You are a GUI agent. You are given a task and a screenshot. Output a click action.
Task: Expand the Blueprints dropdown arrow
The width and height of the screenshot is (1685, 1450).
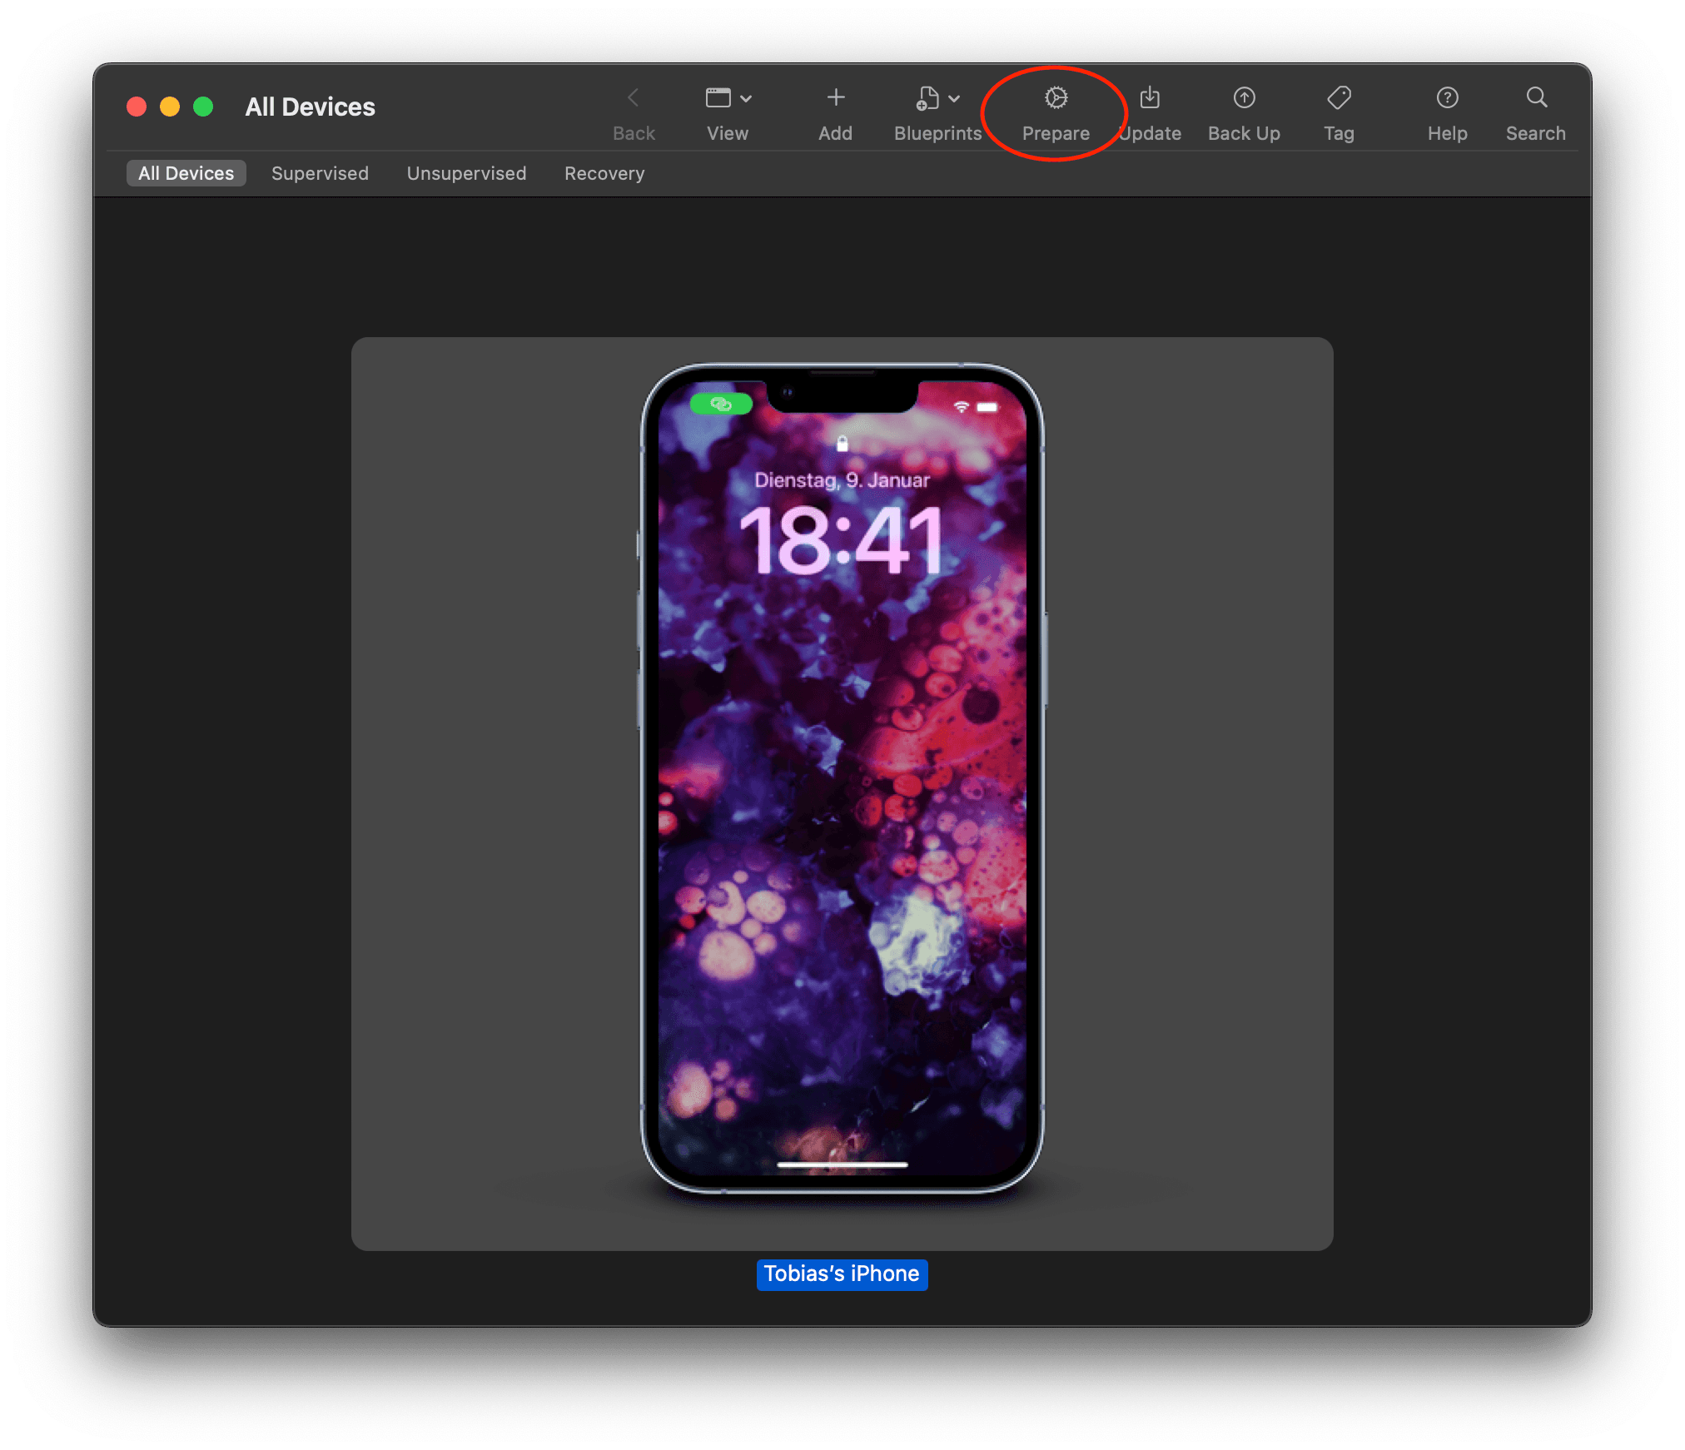coord(955,99)
